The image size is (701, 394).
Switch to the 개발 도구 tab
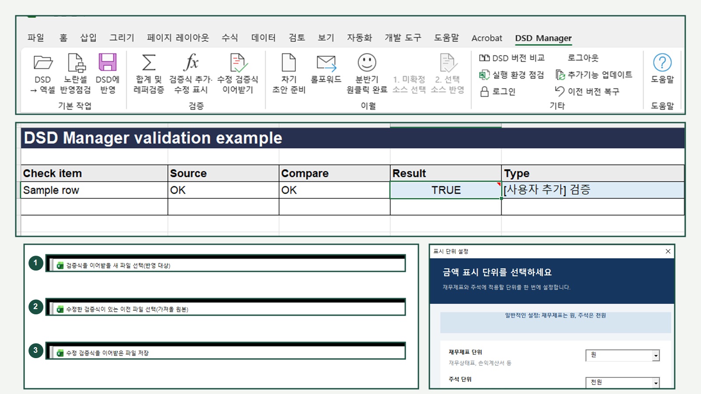403,38
